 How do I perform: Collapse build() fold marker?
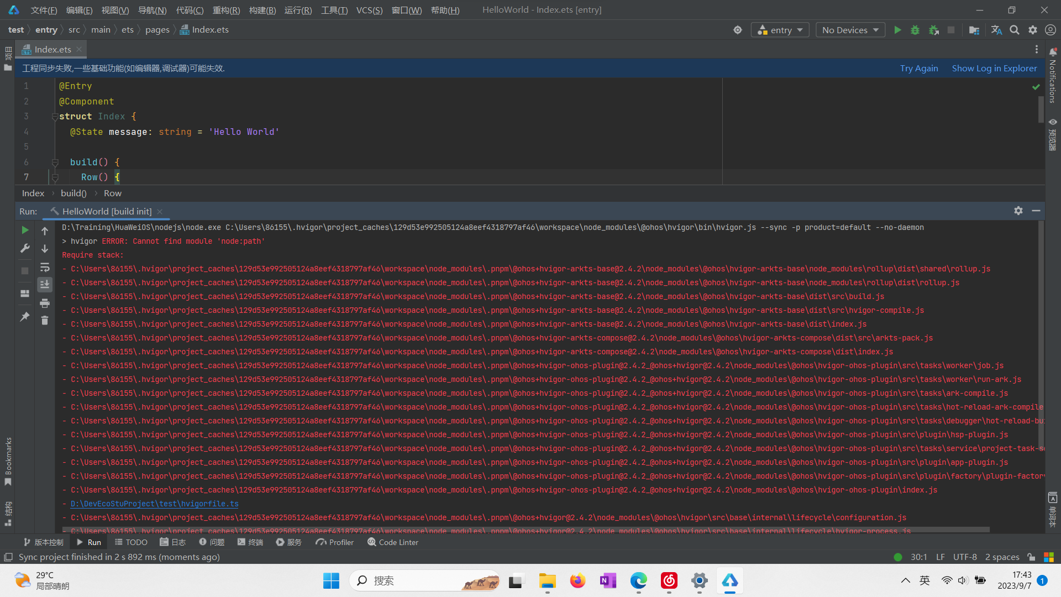tap(55, 163)
